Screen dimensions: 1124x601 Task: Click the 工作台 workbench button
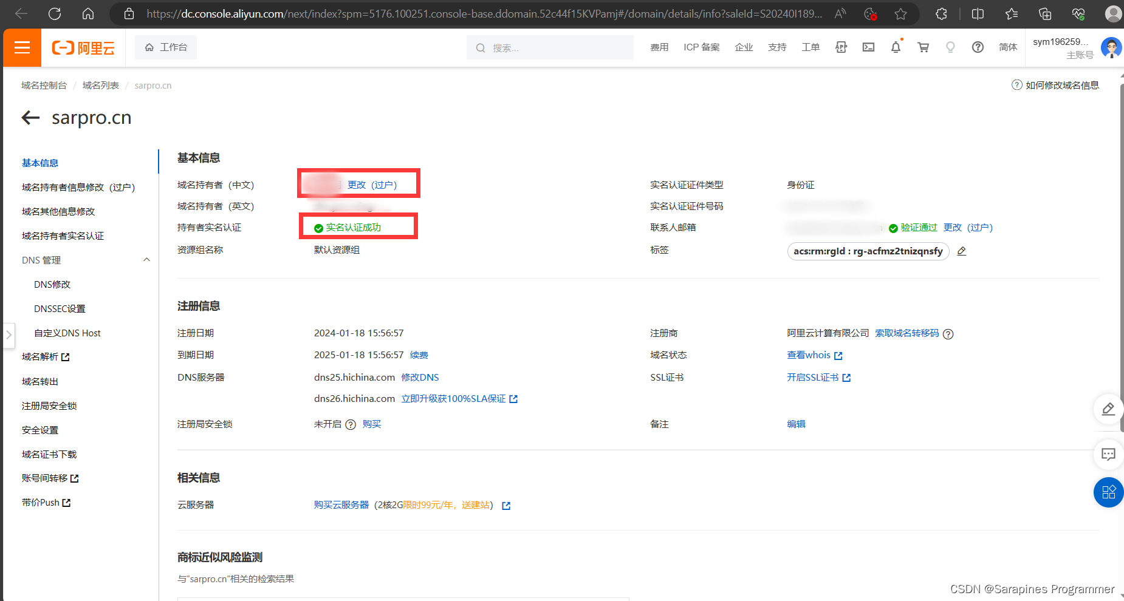click(166, 47)
